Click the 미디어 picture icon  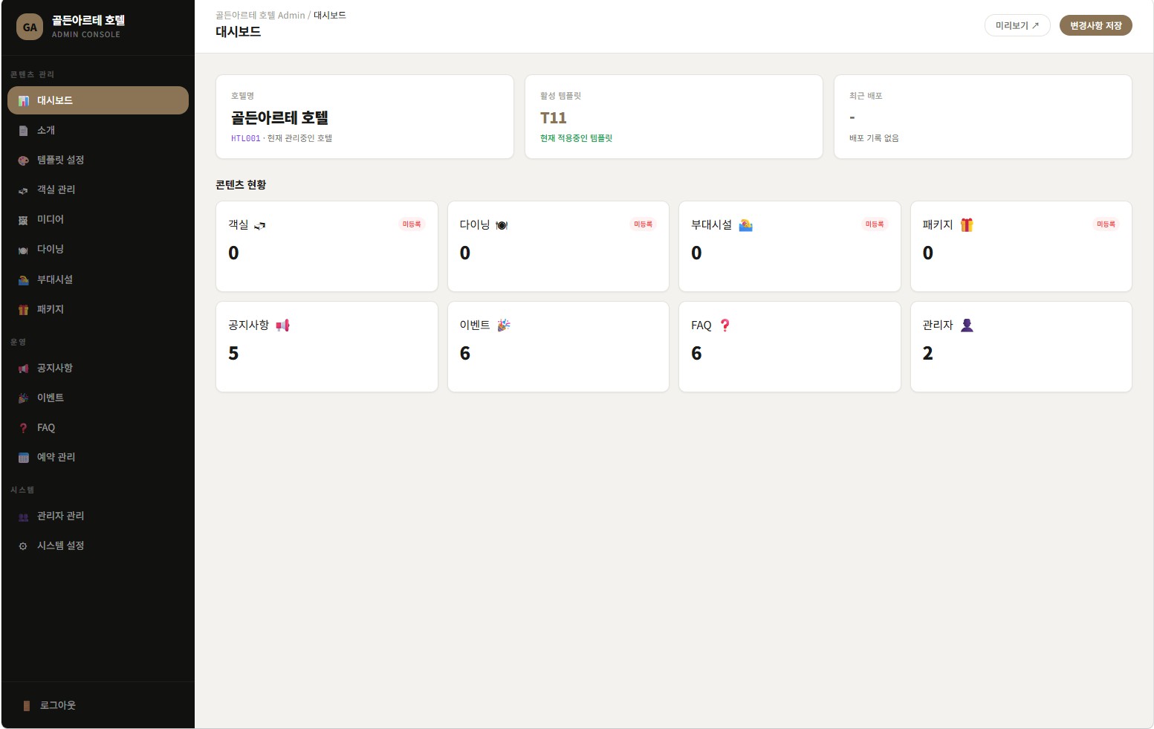(x=23, y=220)
